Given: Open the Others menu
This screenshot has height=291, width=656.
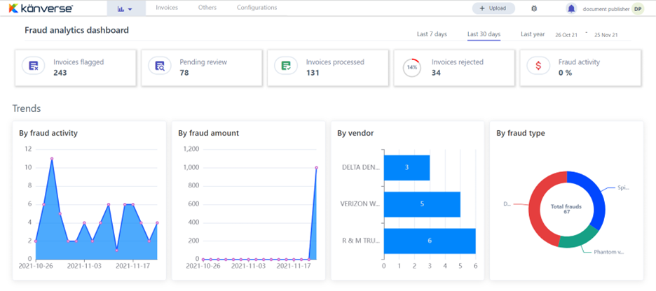Looking at the screenshot, I should pyautogui.click(x=207, y=8).
